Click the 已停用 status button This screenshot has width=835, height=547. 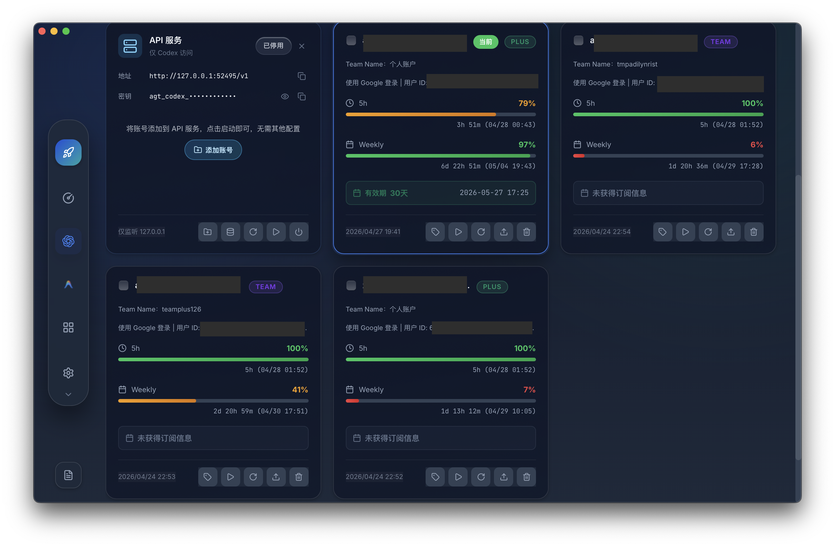(x=273, y=46)
